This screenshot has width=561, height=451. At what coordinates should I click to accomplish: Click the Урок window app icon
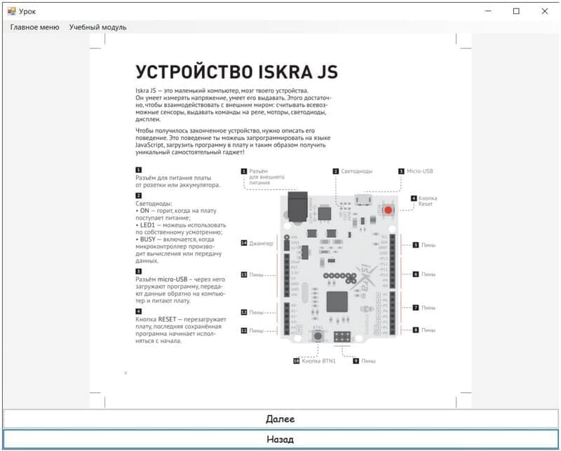click(11, 11)
